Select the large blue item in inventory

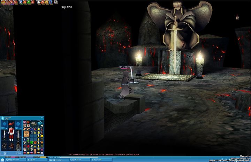(x=40, y=123)
